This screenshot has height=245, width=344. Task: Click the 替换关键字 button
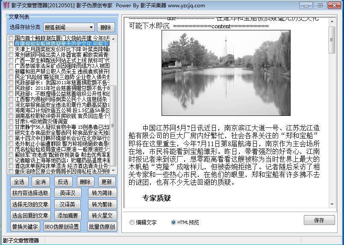click(x=25, y=227)
